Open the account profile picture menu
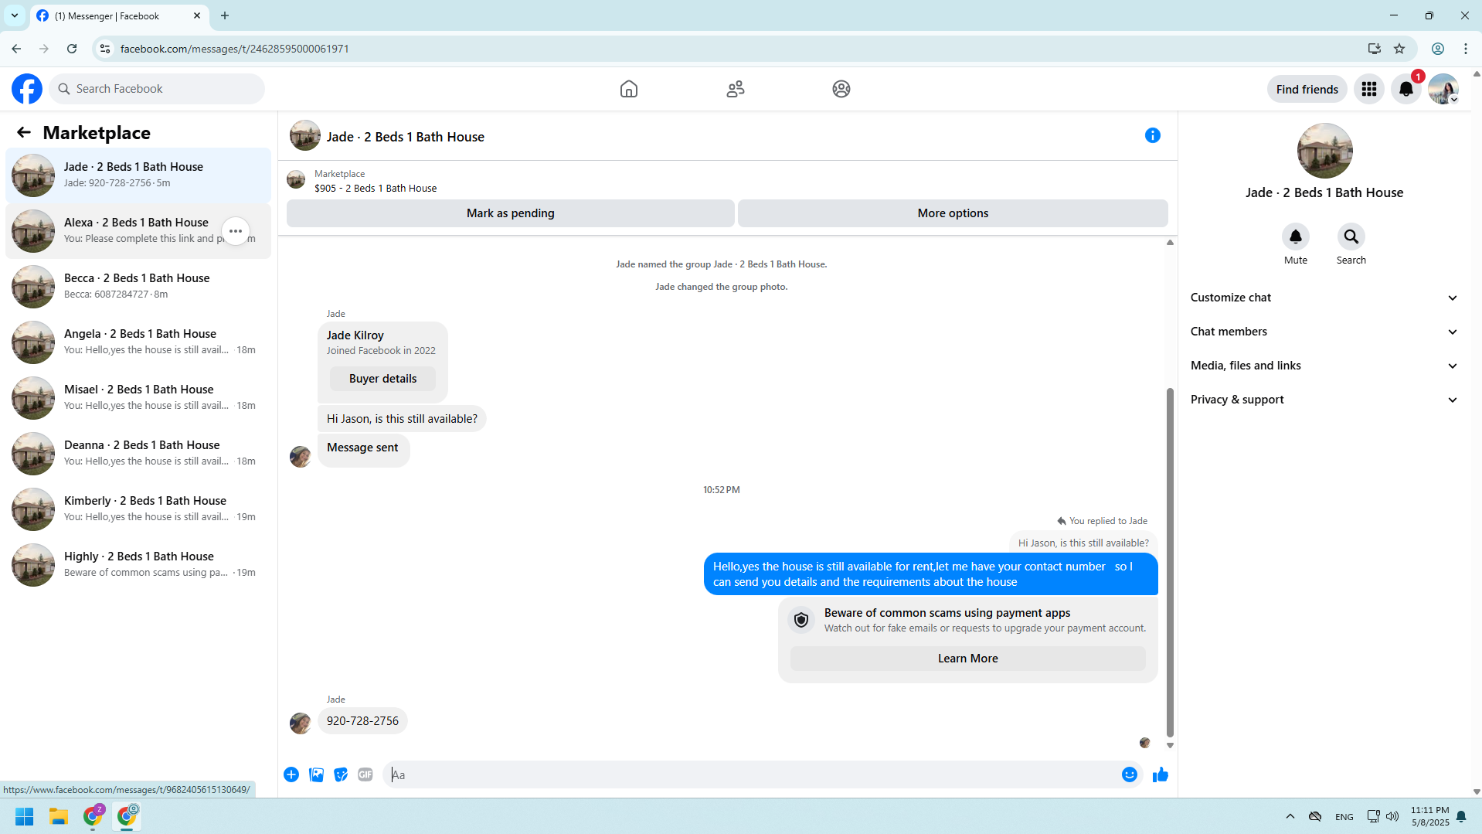1482x834 pixels. click(1443, 89)
